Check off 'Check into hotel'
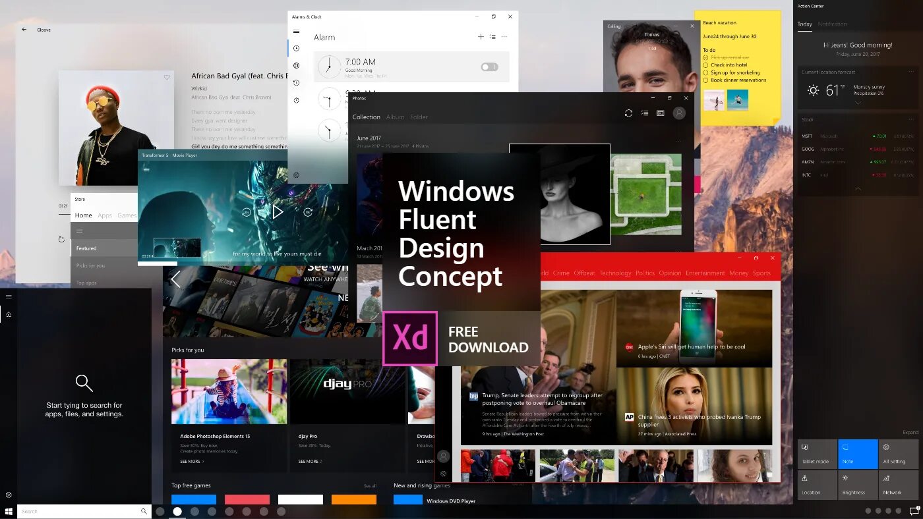This screenshot has height=519, width=923. [705, 65]
